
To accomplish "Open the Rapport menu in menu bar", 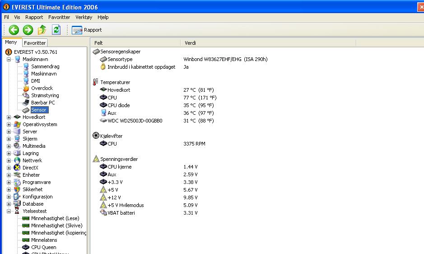I will [34, 17].
